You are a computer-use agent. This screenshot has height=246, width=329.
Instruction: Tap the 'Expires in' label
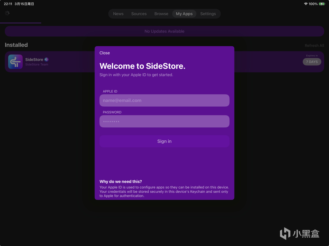tap(312, 56)
